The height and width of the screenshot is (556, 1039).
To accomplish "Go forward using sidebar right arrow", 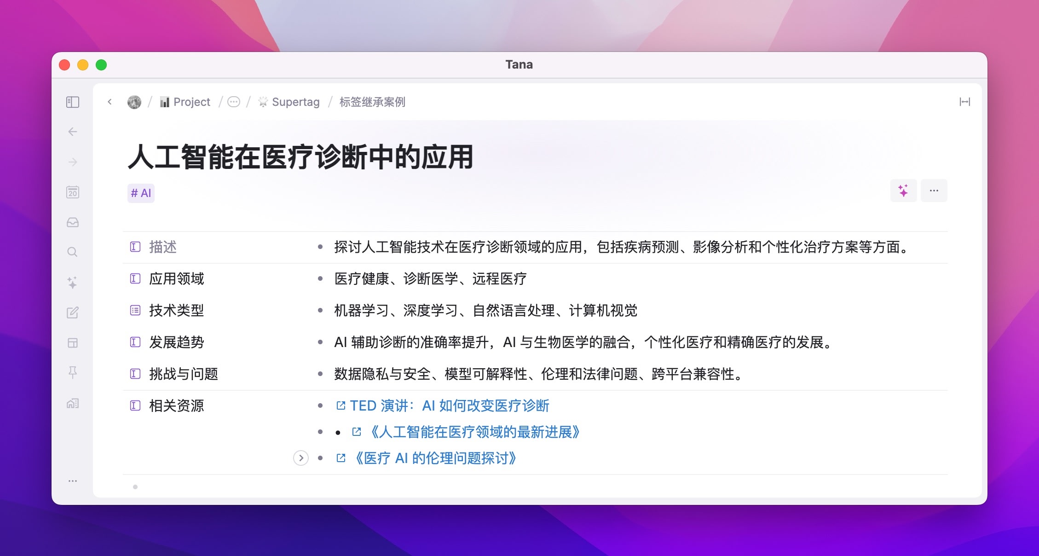I will 73,162.
